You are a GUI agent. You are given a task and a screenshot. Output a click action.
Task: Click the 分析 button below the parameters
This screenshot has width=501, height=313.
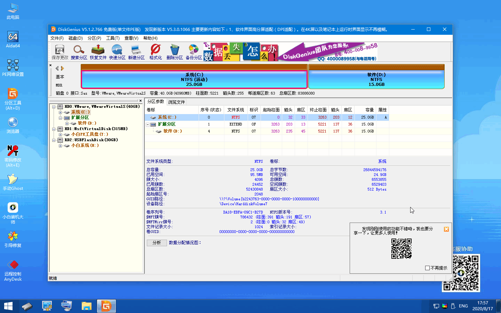click(157, 242)
